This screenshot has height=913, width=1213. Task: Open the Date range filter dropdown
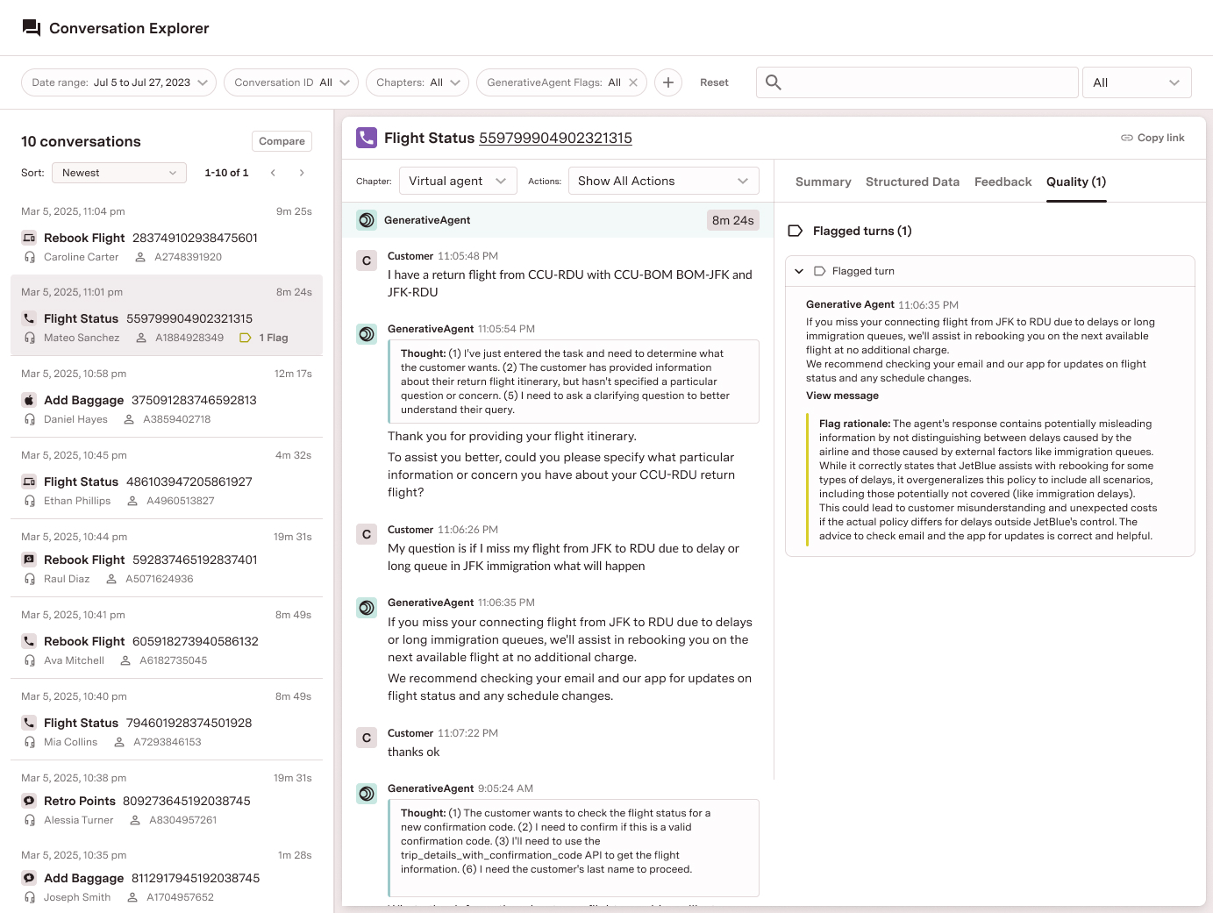[x=118, y=82]
